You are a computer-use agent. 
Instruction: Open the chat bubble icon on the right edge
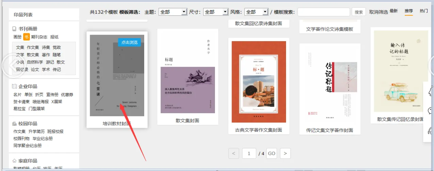tap(431, 110)
